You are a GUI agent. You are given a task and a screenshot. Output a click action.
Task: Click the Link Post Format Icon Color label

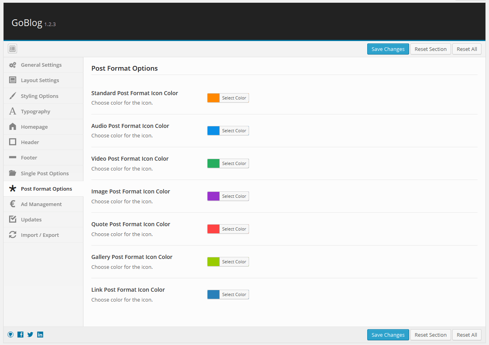128,290
